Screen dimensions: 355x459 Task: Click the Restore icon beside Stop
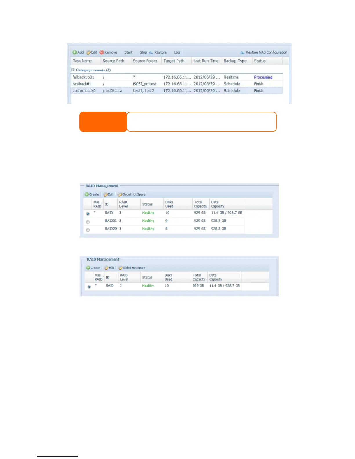point(151,52)
